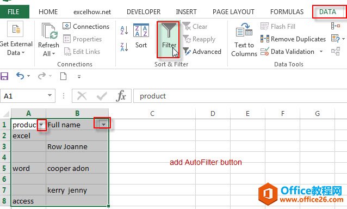
Task: Click the Filter funnel button
Action: [169, 39]
